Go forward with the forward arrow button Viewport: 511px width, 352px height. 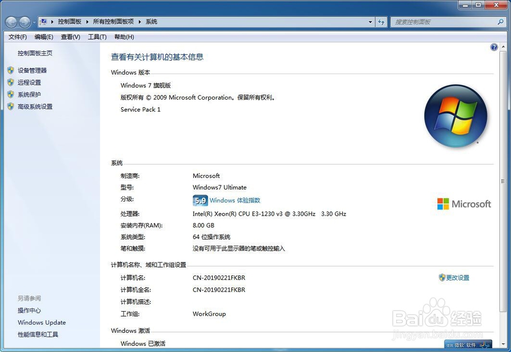click(x=25, y=22)
